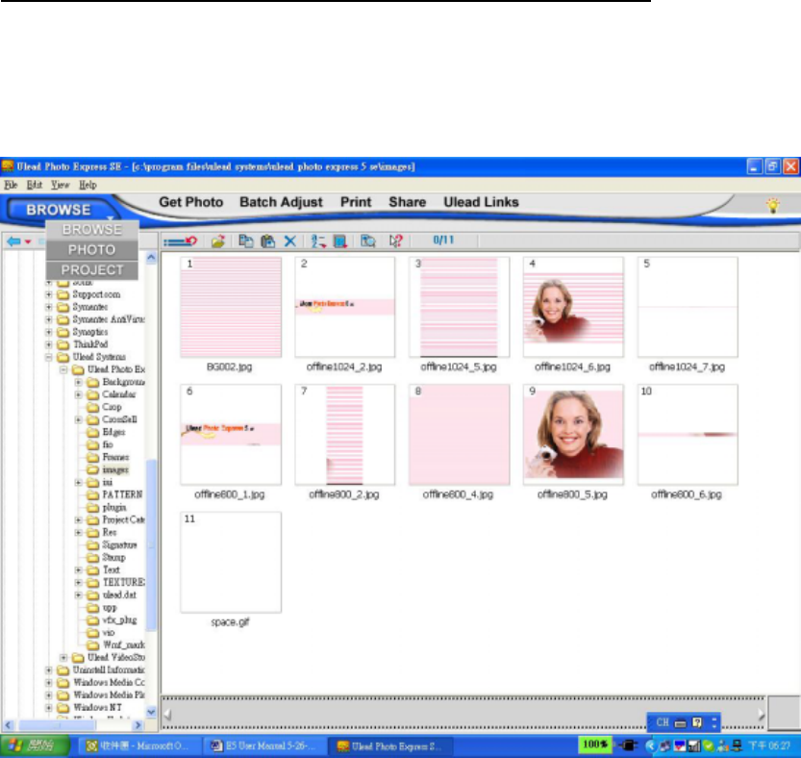Select the Synaptics folder in the tree

90,332
